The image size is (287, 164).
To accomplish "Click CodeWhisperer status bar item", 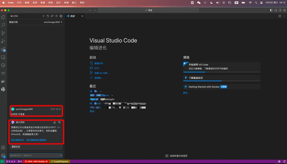I will [x=60, y=161].
